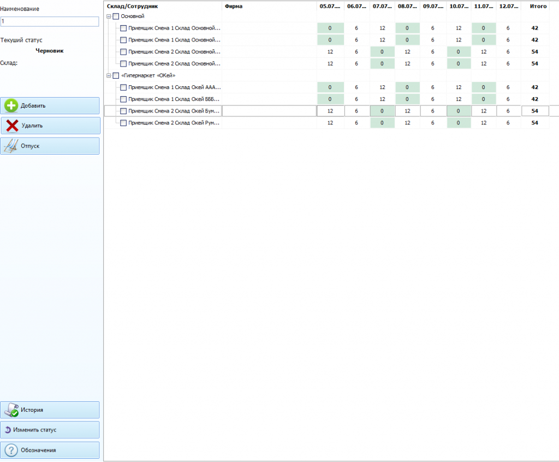This screenshot has height=462, width=559.
Task: Click the 05.07 date column header
Action: (330, 6)
